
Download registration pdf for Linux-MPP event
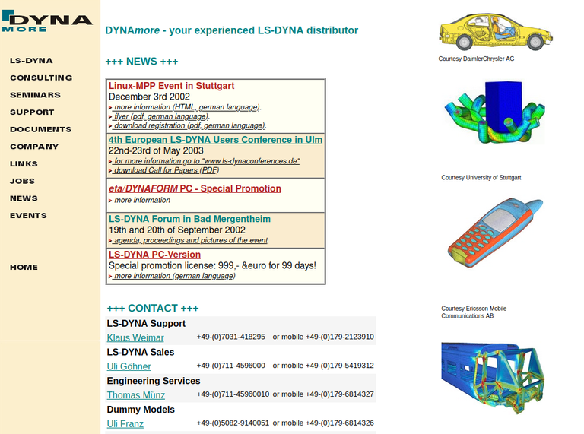[x=189, y=126]
